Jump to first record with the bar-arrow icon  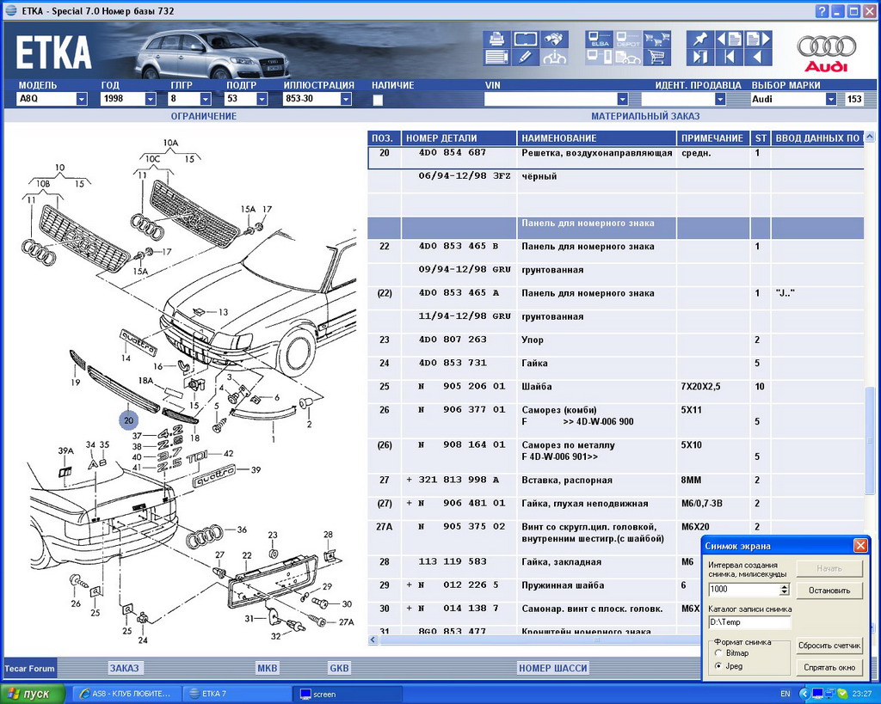pyautogui.click(x=729, y=58)
